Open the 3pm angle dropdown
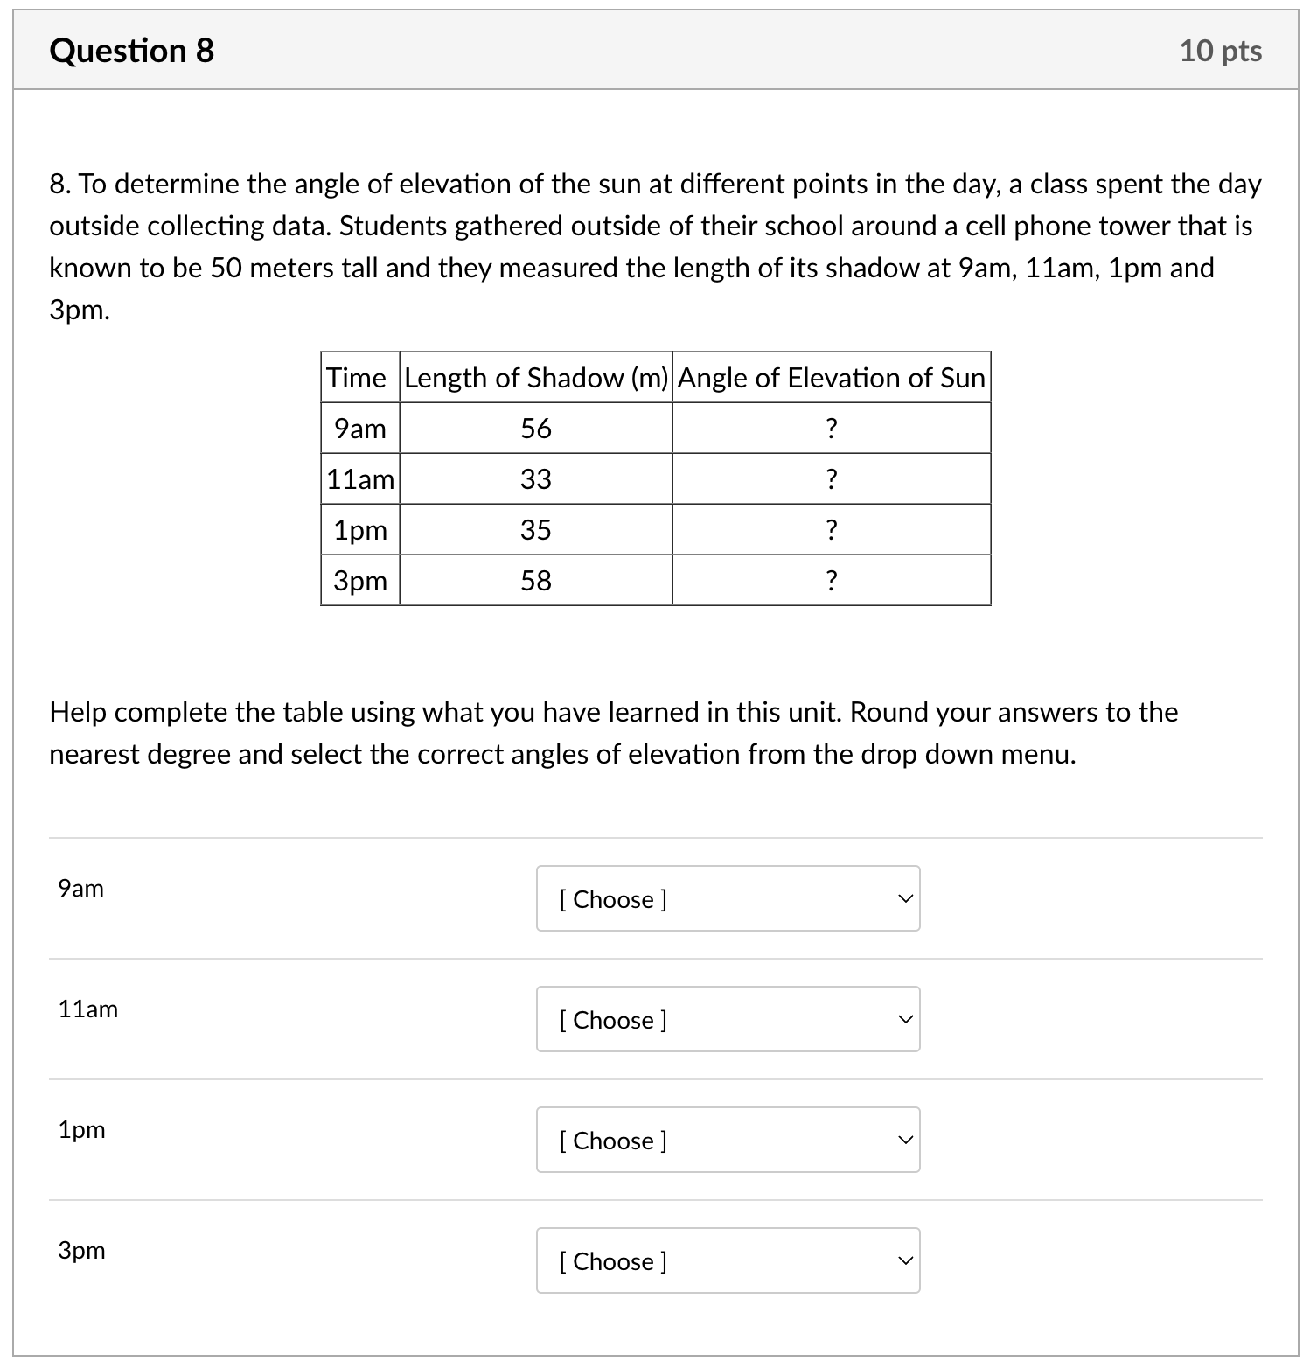Screen dimensions: 1310x1368 (727, 1260)
